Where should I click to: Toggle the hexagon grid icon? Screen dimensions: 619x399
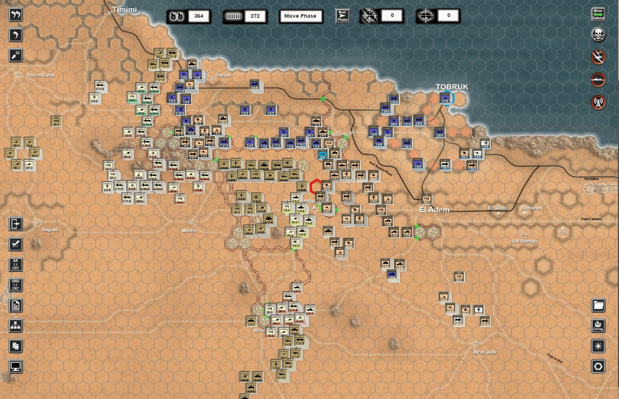598,366
